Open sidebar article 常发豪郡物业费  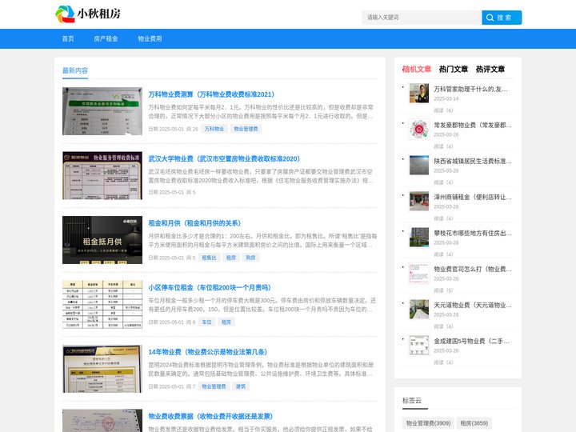[x=473, y=125]
